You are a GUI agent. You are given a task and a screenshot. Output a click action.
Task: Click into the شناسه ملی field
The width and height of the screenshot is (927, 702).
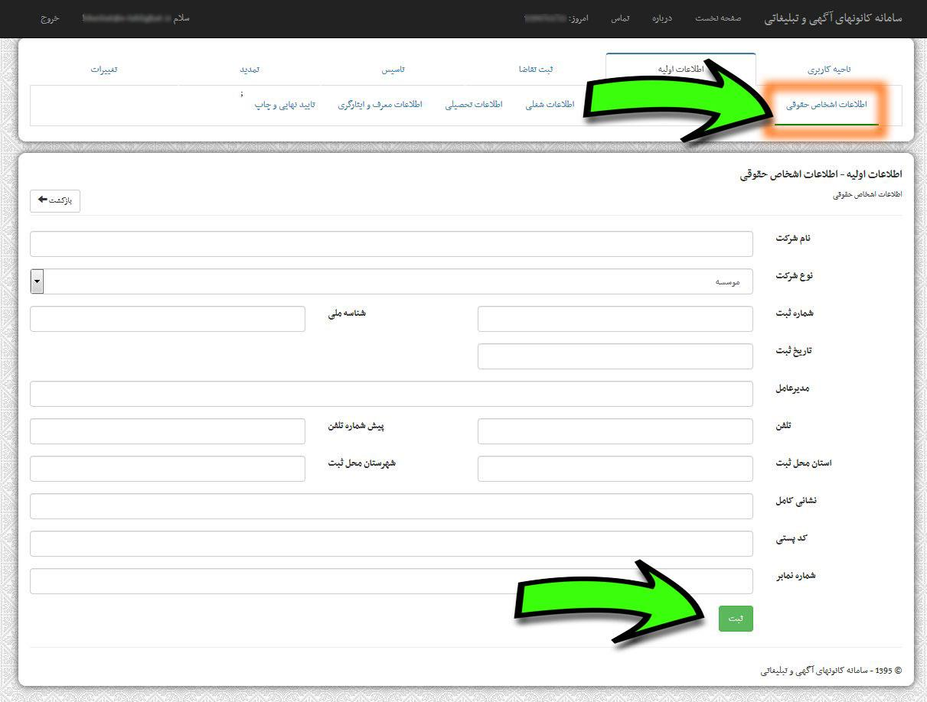tap(168, 319)
